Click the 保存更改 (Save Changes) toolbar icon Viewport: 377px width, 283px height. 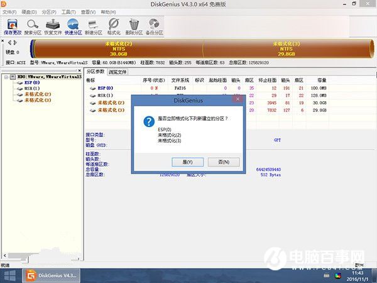[x=13, y=26]
